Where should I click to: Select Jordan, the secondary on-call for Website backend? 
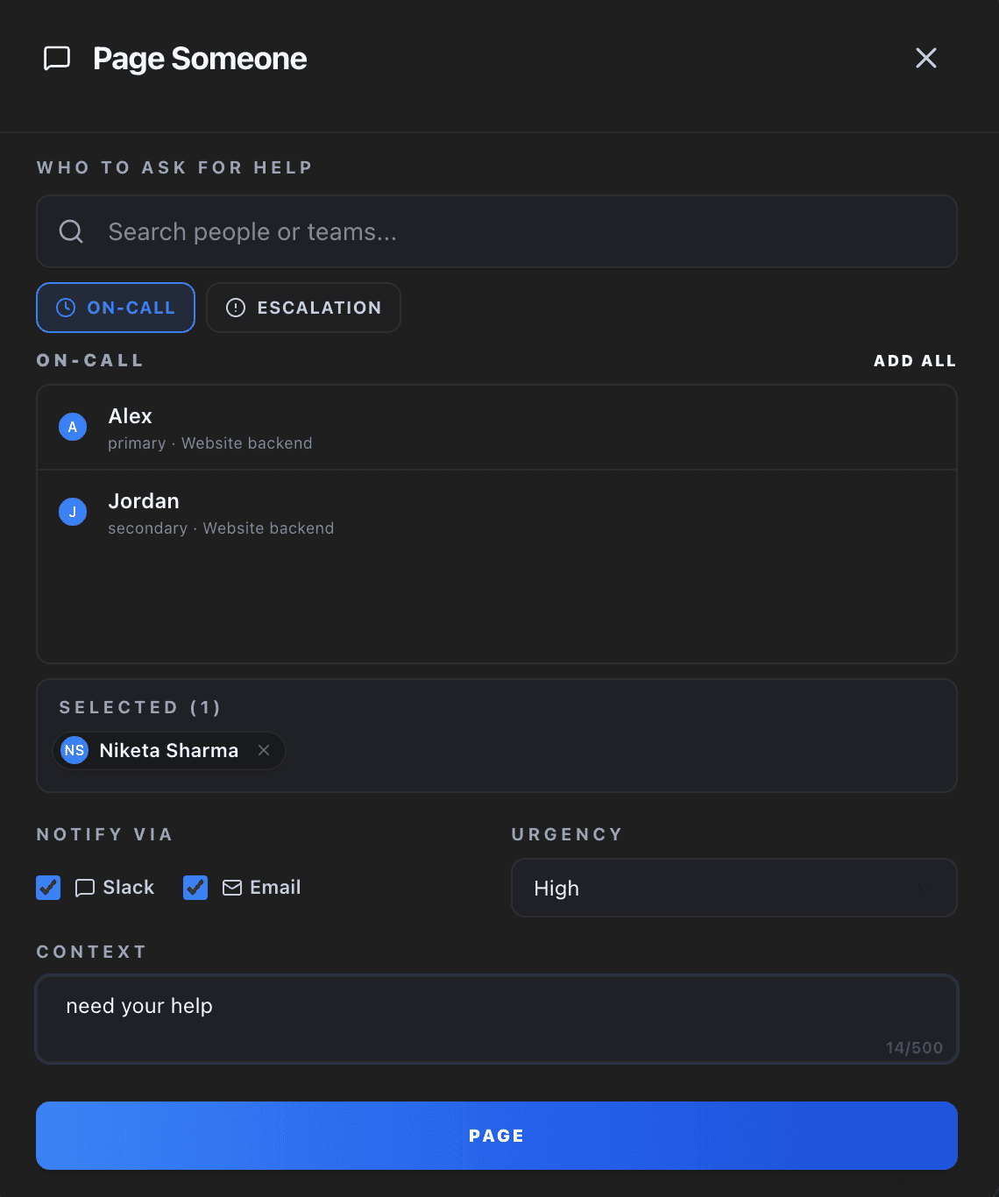click(496, 513)
